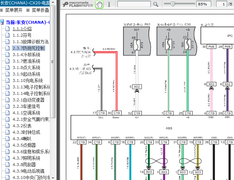Open 4.3.4喇叭 entry
Viewport: 234px width, 180px height.
coord(22,139)
